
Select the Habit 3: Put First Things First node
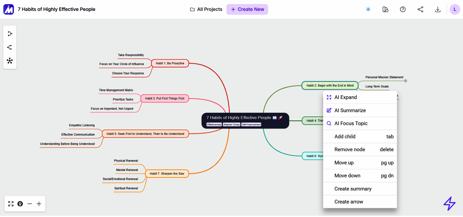pos(165,98)
